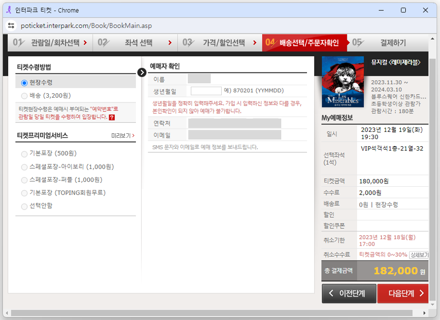Select the 스페셜포장-아이보리 packaging option

click(24, 167)
